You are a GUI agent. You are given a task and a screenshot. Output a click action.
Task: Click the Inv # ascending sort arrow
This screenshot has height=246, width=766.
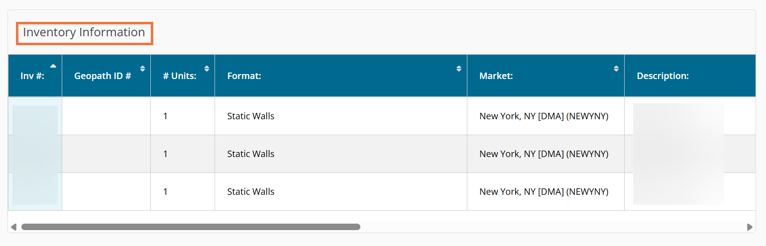[53, 66]
